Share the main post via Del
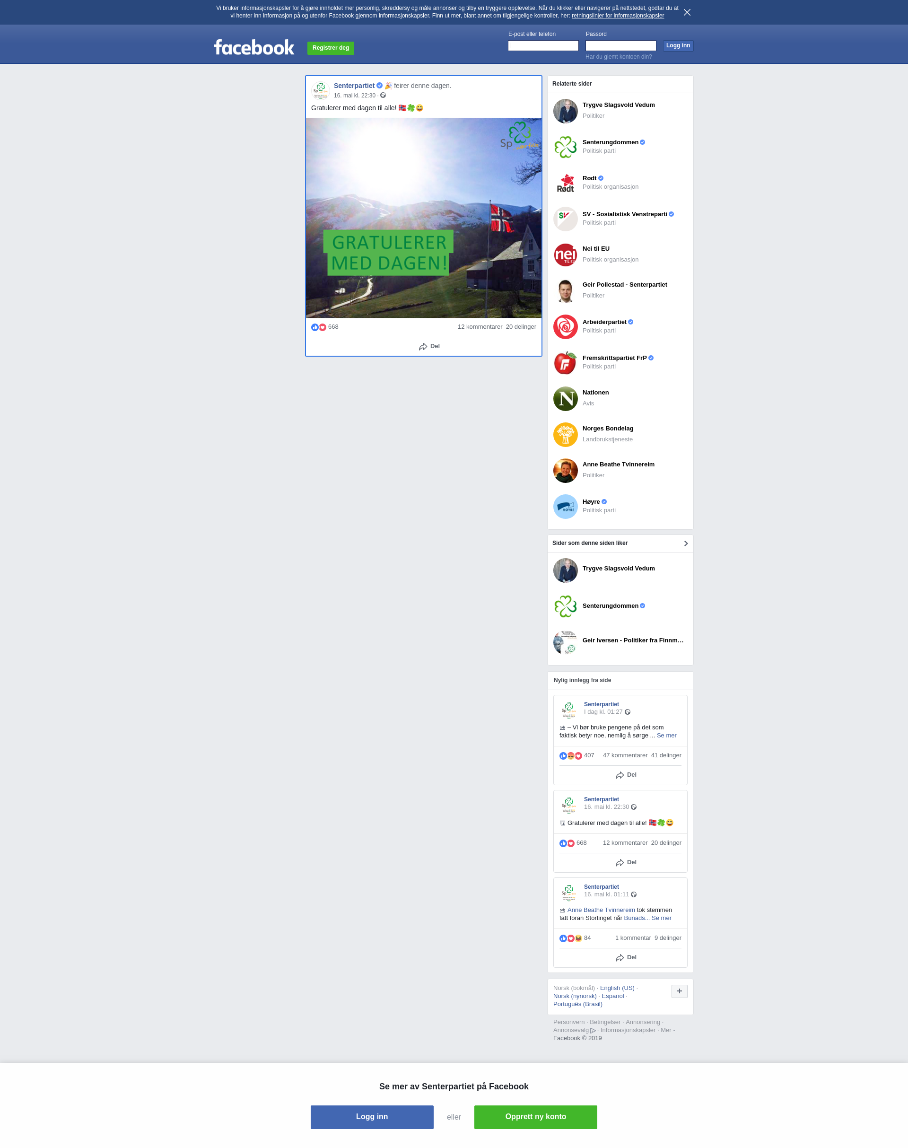This screenshot has width=908, height=1148. click(x=429, y=346)
